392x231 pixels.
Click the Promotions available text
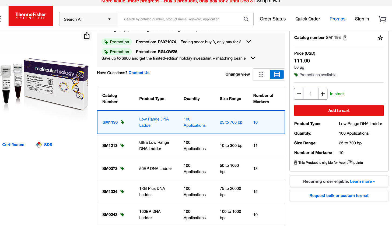point(318,75)
